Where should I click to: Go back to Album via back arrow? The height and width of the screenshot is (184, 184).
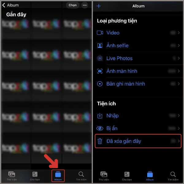[x=10, y=5]
